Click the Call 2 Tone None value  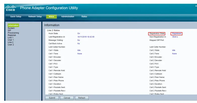174,54
